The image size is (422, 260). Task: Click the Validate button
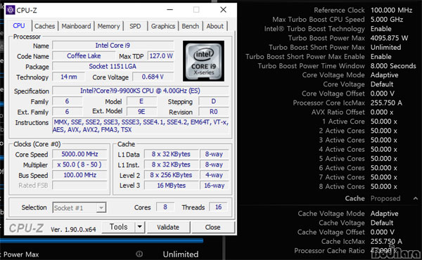pos(168,227)
